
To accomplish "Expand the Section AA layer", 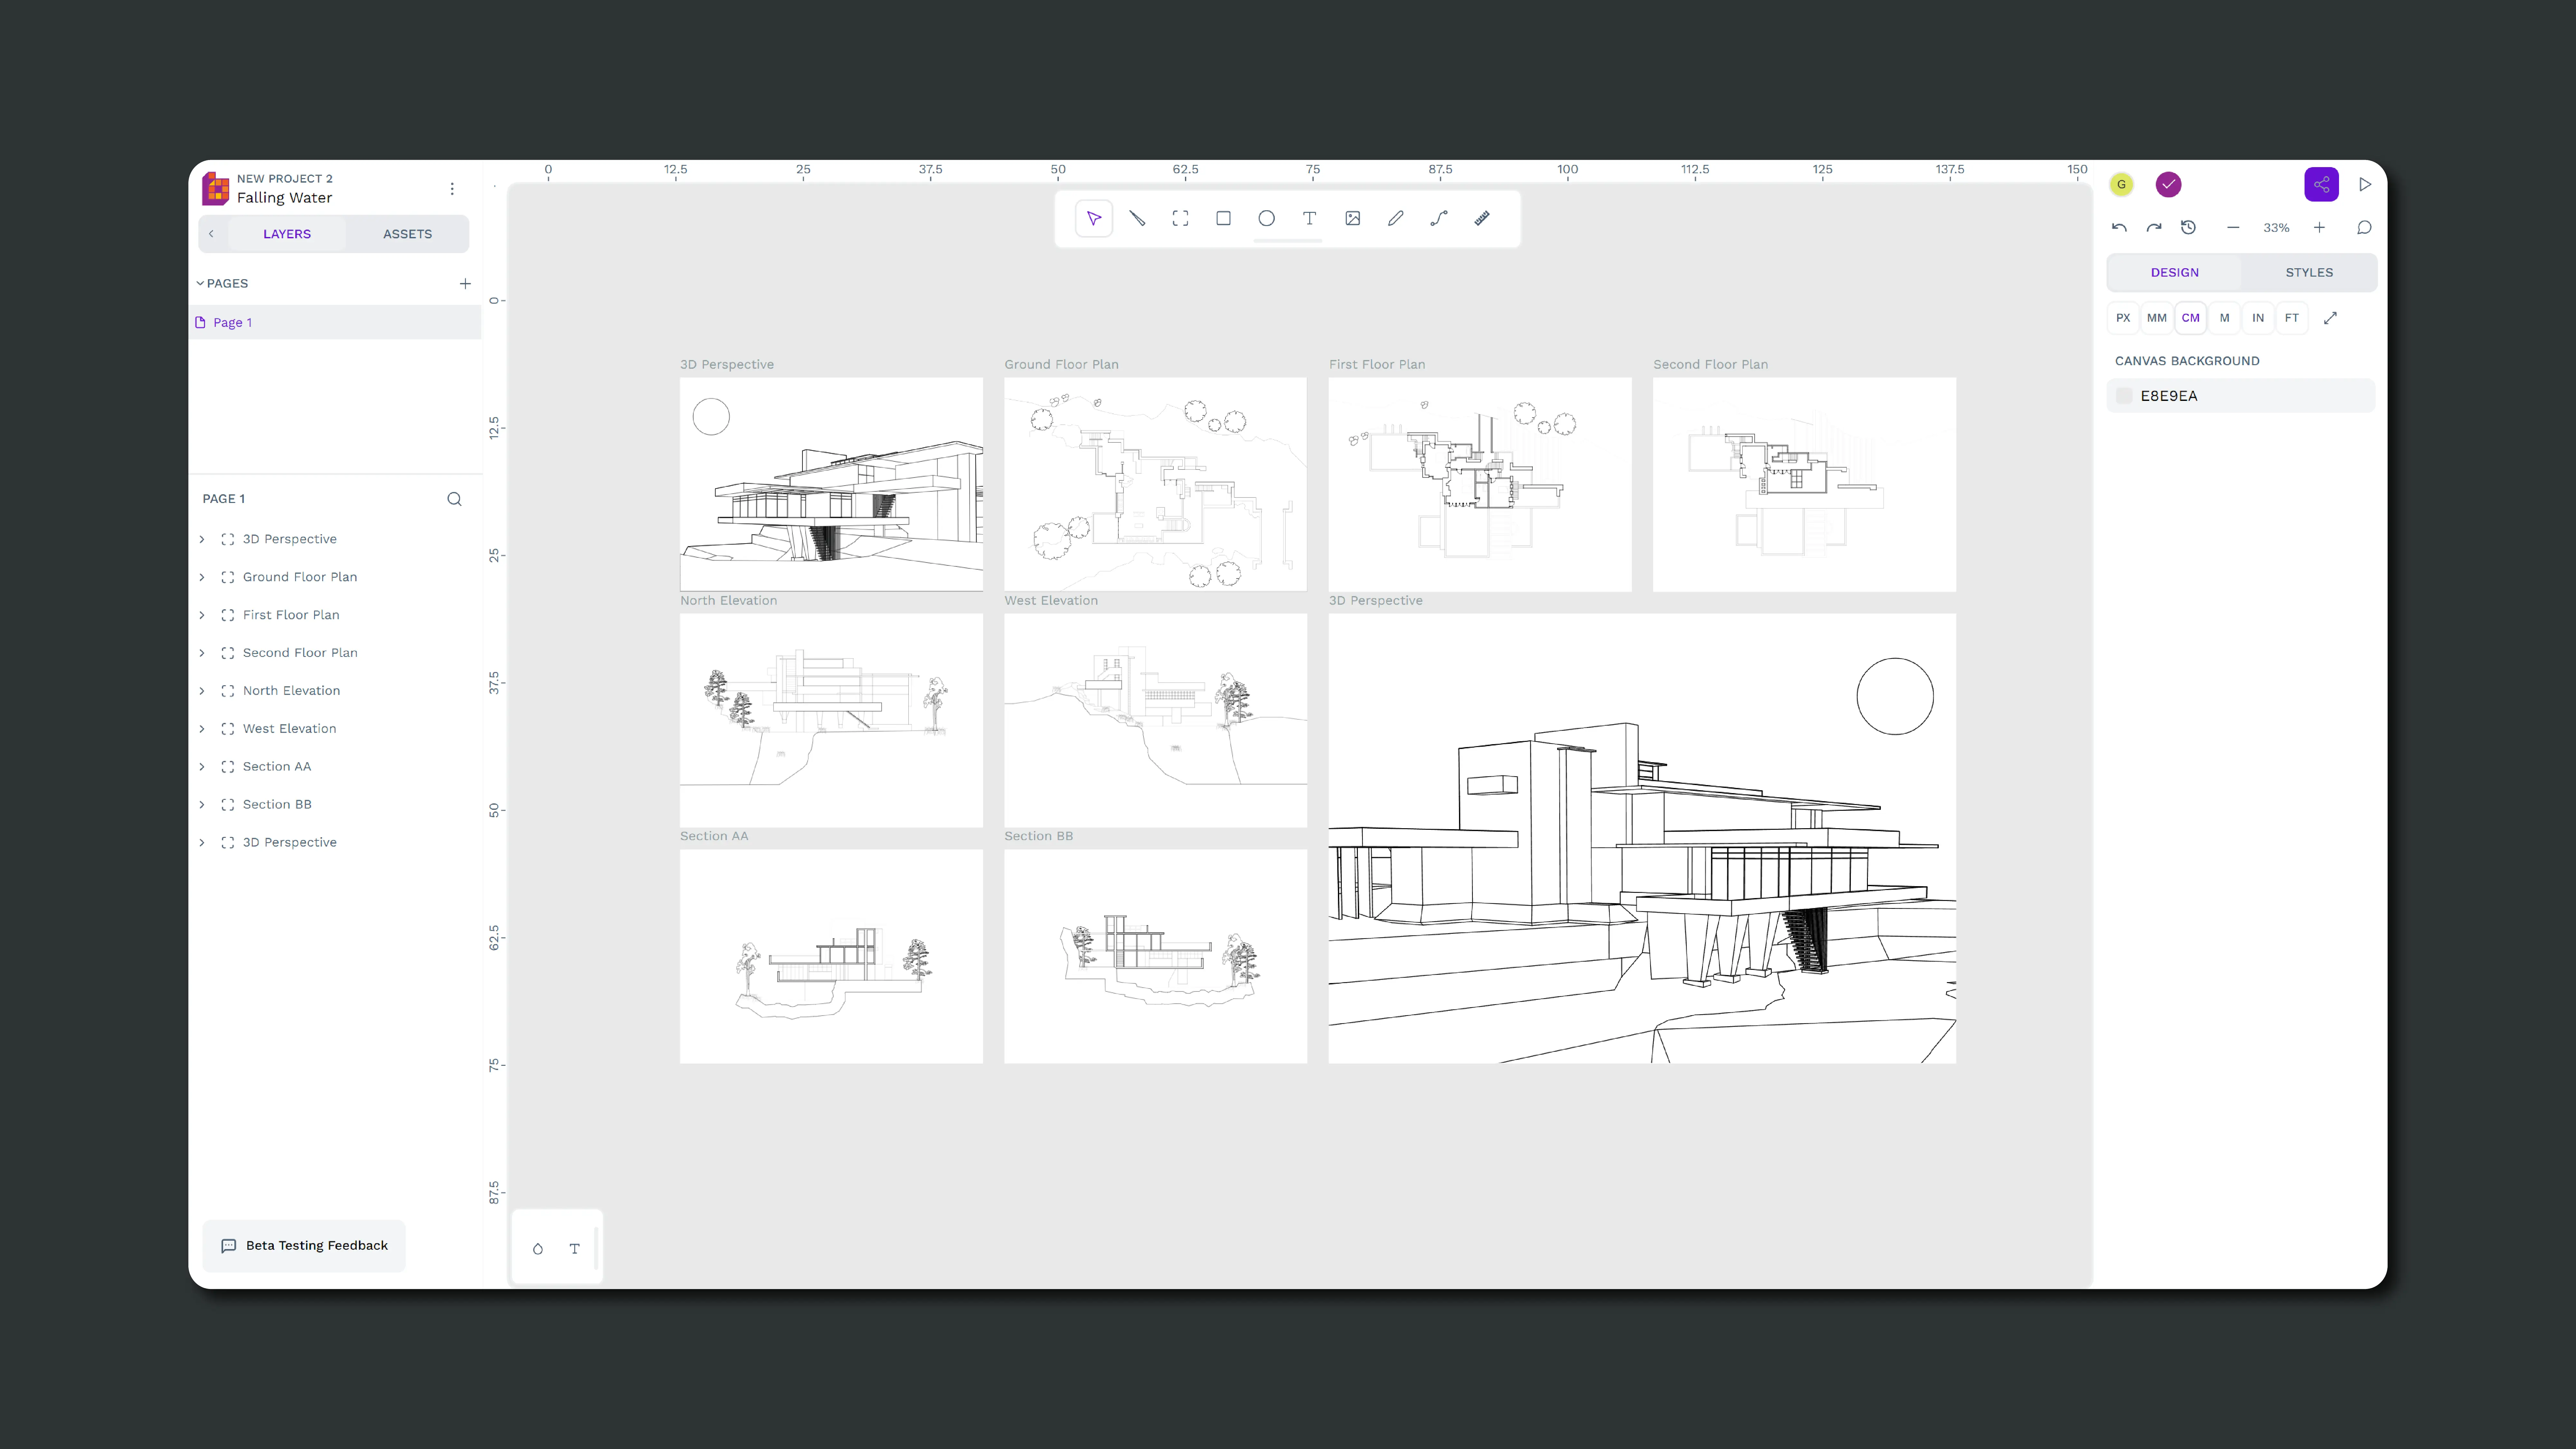I will pyautogui.click(x=202, y=767).
